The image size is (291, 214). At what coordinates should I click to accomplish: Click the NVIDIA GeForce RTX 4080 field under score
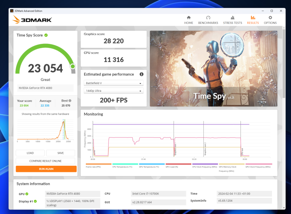[45, 88]
